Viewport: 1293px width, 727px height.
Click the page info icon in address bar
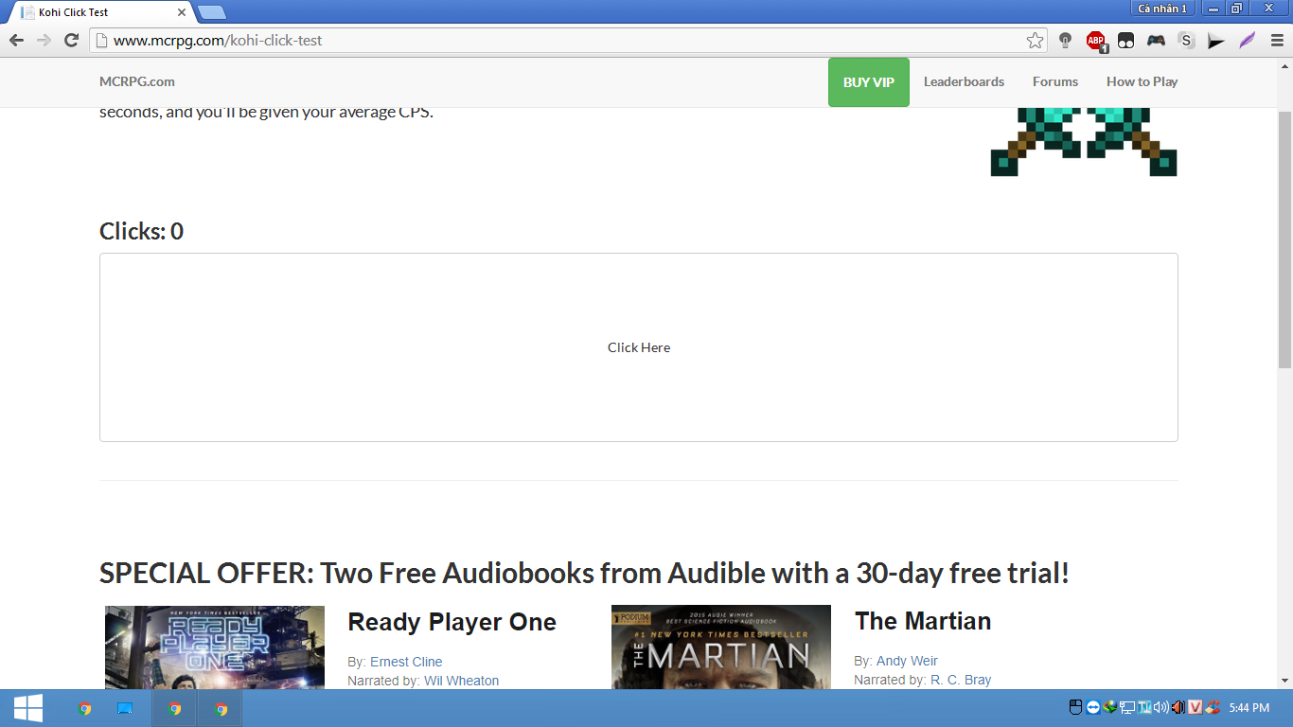coord(102,41)
